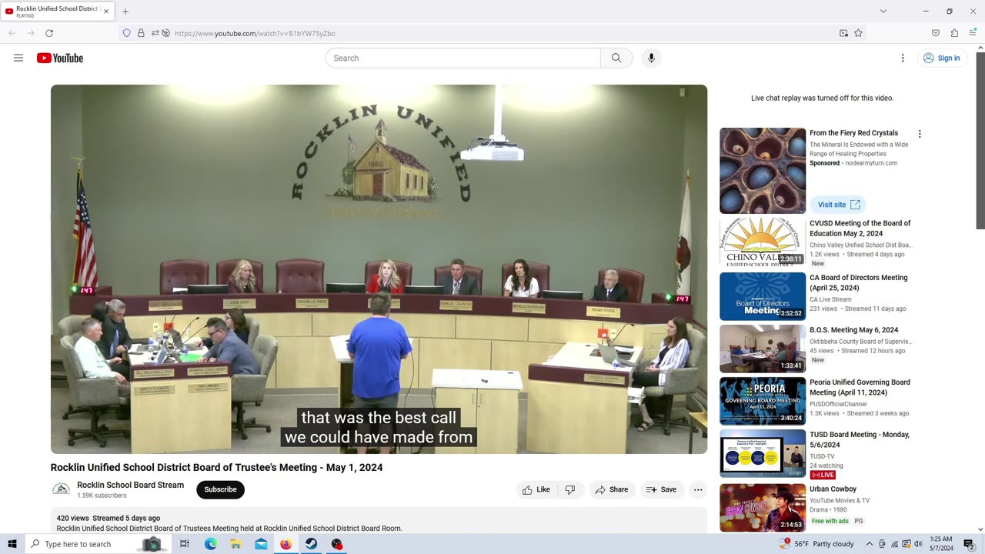Viewport: 985px width, 554px height.
Task: Open Firefox application menu
Action: pos(973,33)
